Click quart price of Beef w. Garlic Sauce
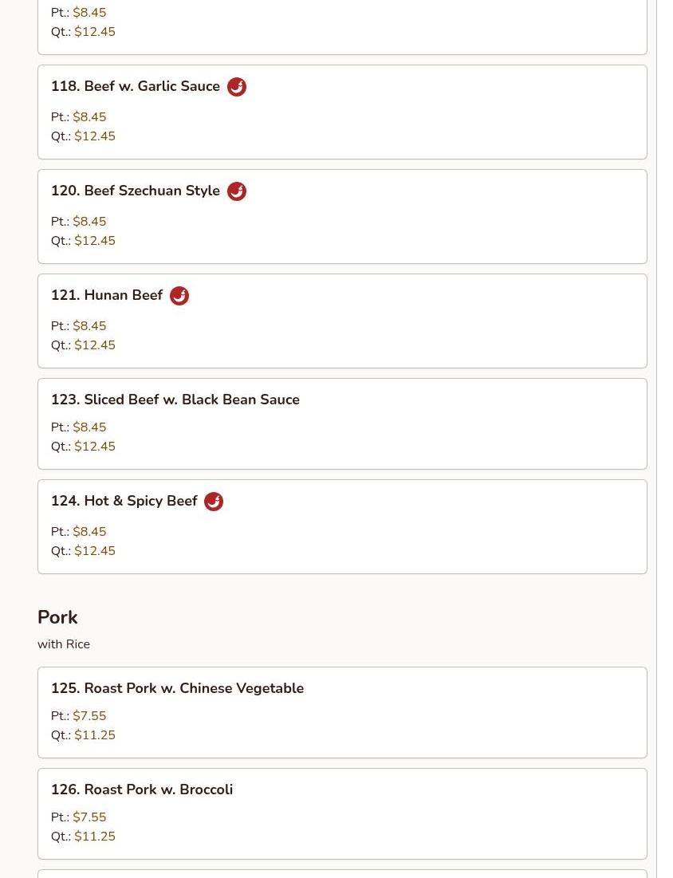 coord(95,136)
